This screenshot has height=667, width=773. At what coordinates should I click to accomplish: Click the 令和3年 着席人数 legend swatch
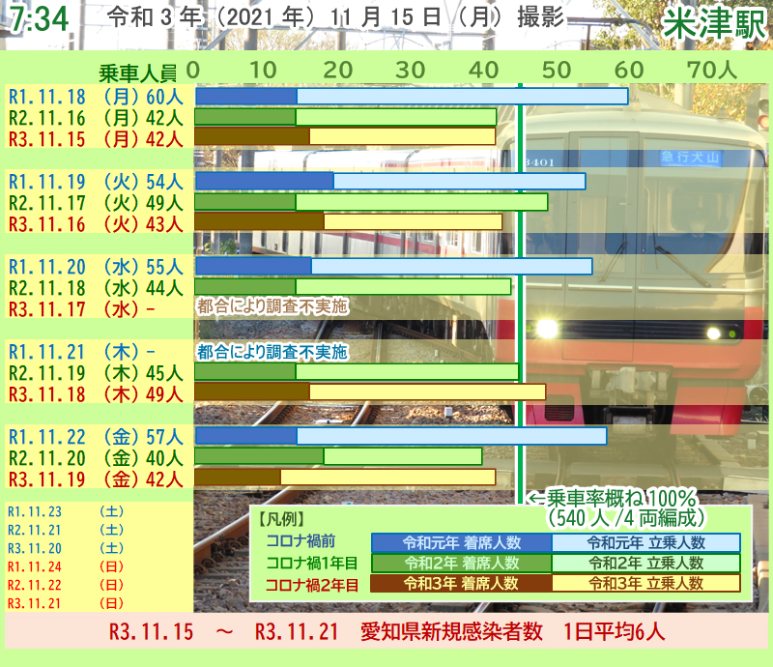pos(462,584)
